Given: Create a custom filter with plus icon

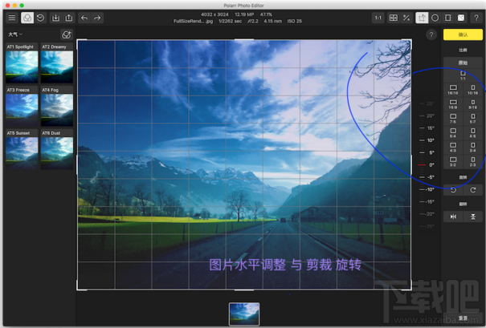Looking at the screenshot, I should [67, 34].
